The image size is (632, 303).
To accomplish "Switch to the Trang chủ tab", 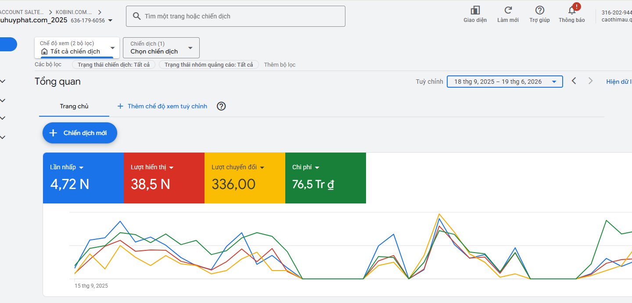I will (74, 106).
